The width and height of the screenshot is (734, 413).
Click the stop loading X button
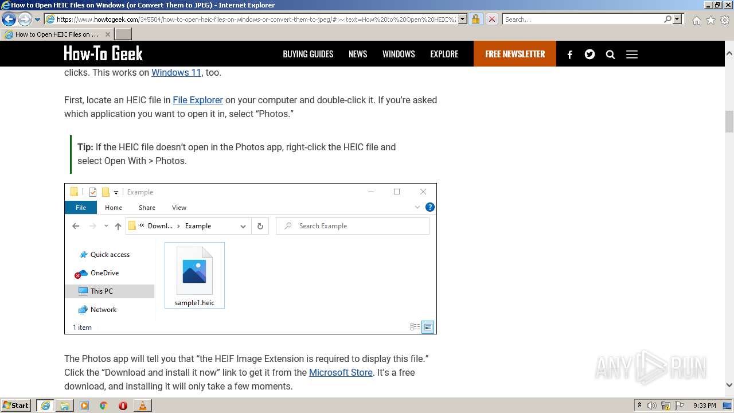(491, 19)
